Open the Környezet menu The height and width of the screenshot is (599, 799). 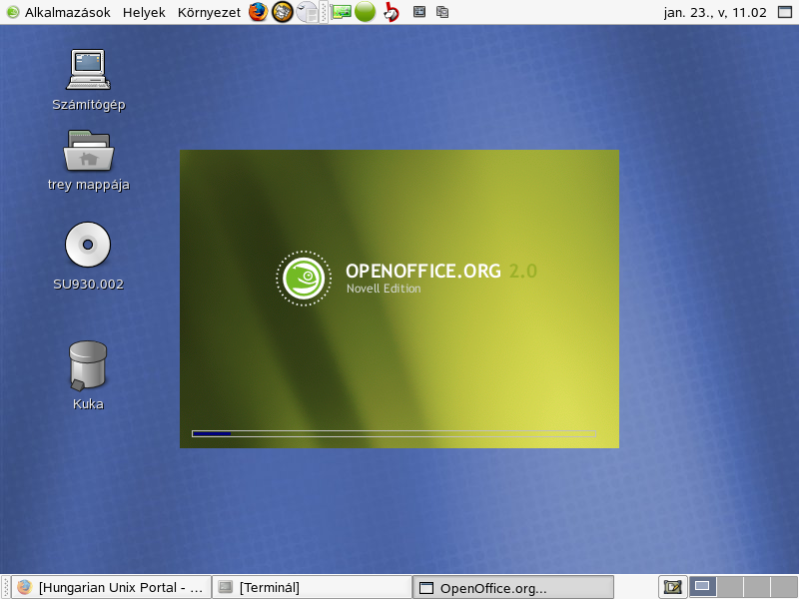[x=209, y=12]
